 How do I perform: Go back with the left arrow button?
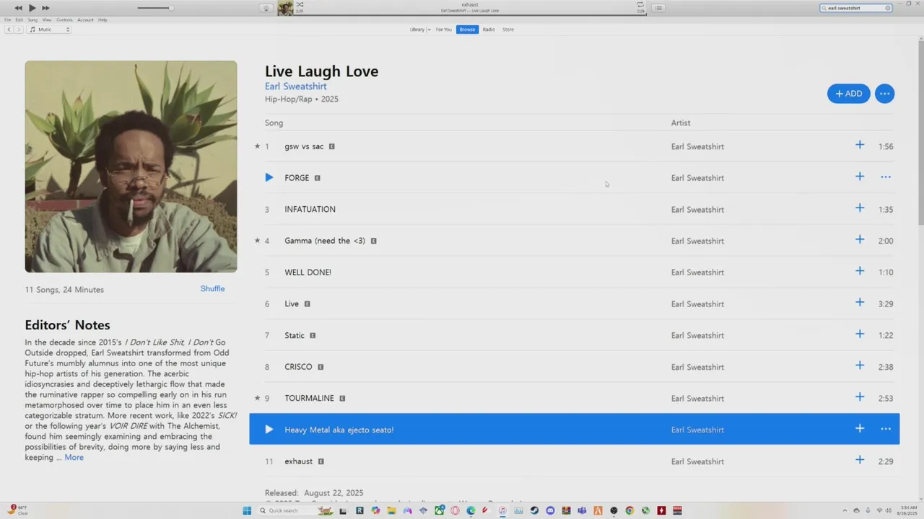click(x=9, y=30)
